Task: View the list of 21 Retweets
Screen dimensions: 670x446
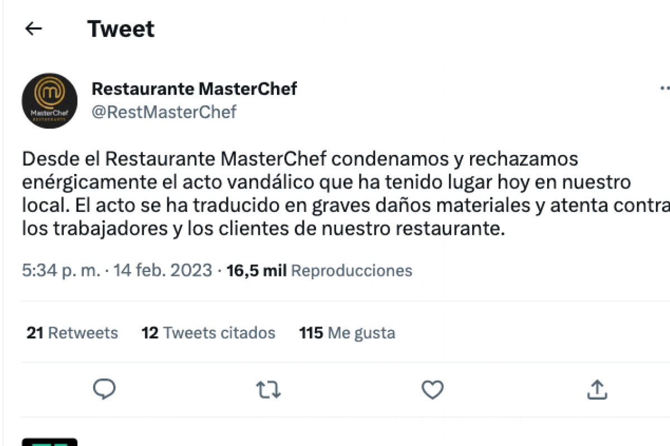Action: tap(73, 333)
